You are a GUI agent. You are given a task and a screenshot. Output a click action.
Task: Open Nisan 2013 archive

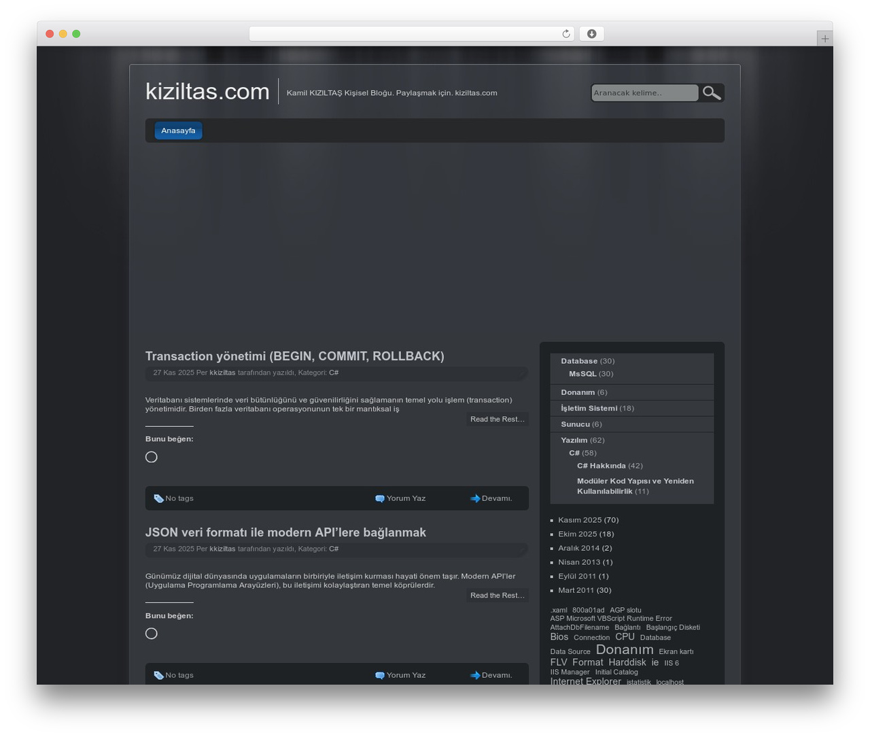(x=579, y=562)
